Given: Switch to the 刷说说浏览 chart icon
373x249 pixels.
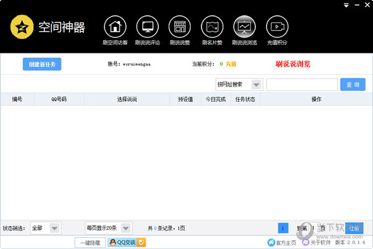Looking at the screenshot, I should pyautogui.click(x=244, y=27).
